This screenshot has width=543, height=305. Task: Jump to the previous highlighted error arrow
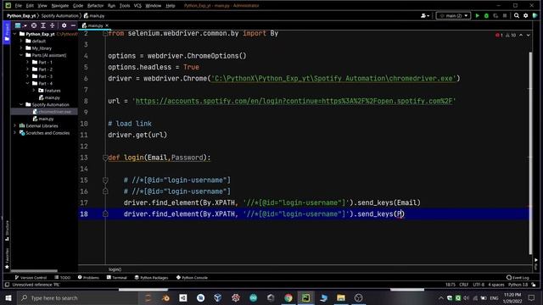521,35
